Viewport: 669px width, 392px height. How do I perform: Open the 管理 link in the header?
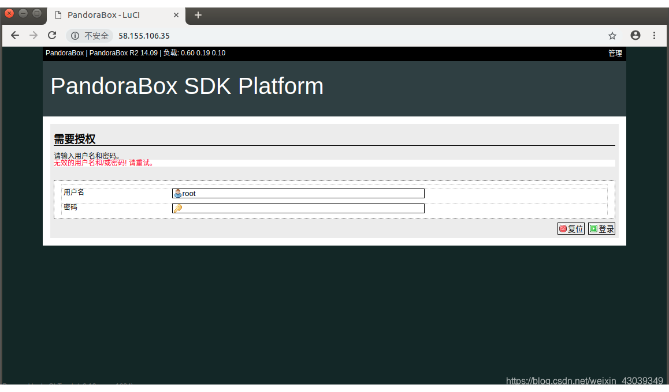615,53
